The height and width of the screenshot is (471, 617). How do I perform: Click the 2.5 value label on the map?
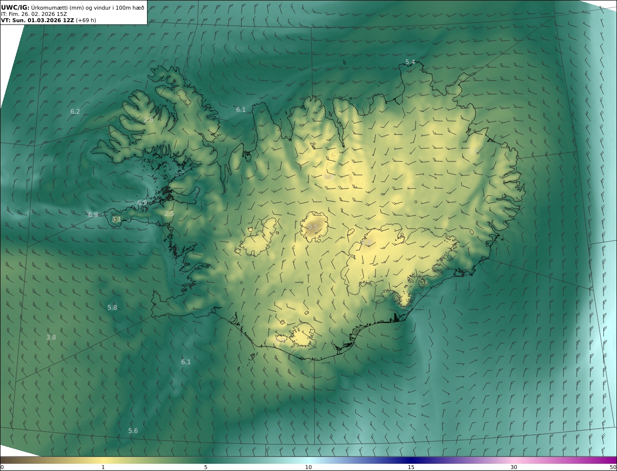169,214
